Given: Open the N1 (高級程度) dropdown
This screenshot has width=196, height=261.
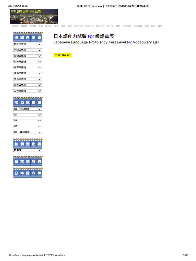Looking at the screenshot, I should pyautogui.click(x=28, y=132).
